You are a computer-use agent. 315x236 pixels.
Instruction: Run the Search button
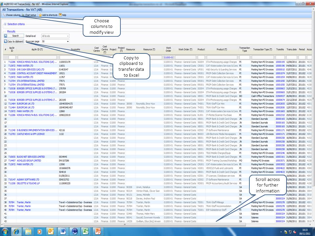[x=14, y=36]
